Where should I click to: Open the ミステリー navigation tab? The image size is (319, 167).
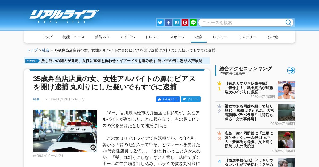[x=247, y=37]
